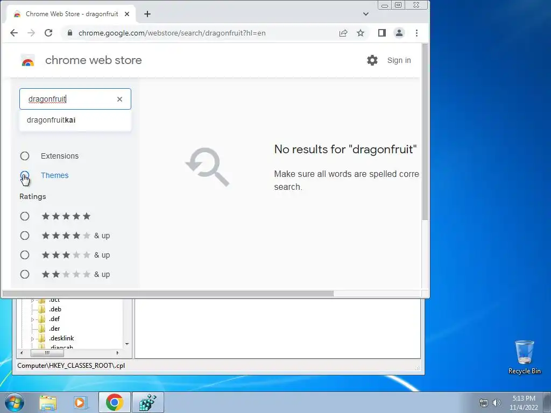
Task: Sign in to Chrome Web Store
Action: 399,60
